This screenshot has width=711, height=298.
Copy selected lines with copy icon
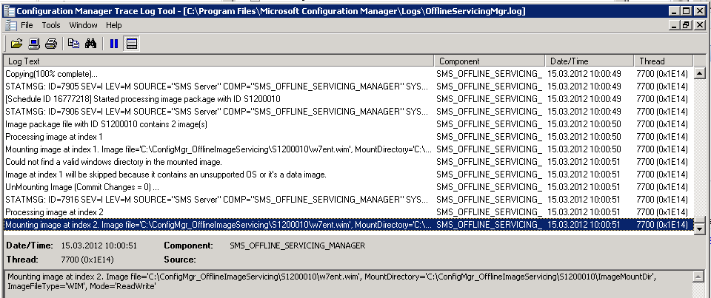click(73, 44)
